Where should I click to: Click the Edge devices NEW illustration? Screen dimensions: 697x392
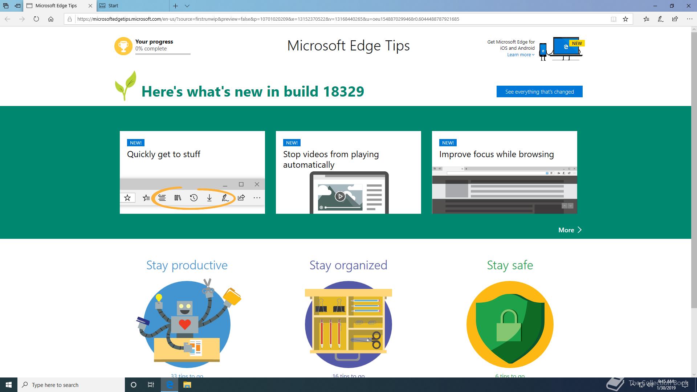562,49
